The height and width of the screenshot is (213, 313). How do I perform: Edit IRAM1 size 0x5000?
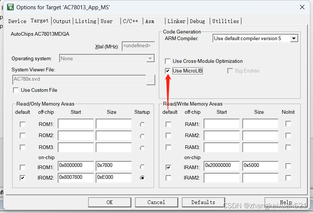point(260,166)
